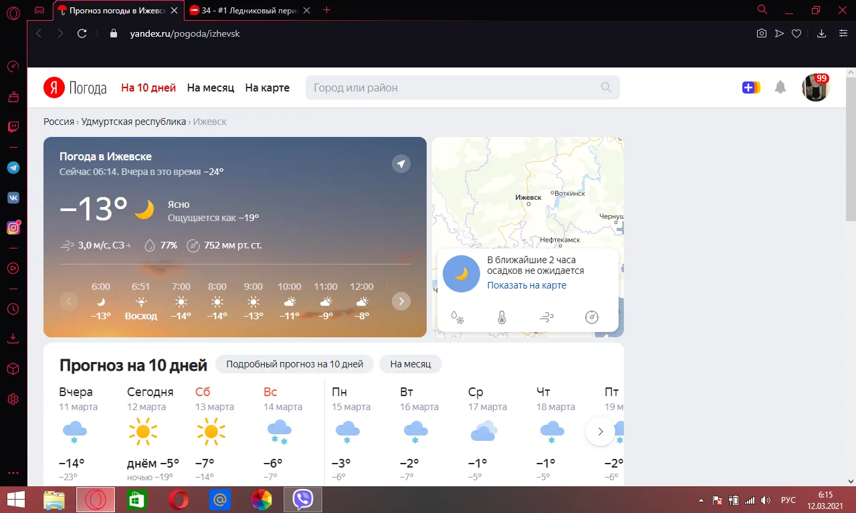Open VK from the browser sidebar

coord(13,197)
